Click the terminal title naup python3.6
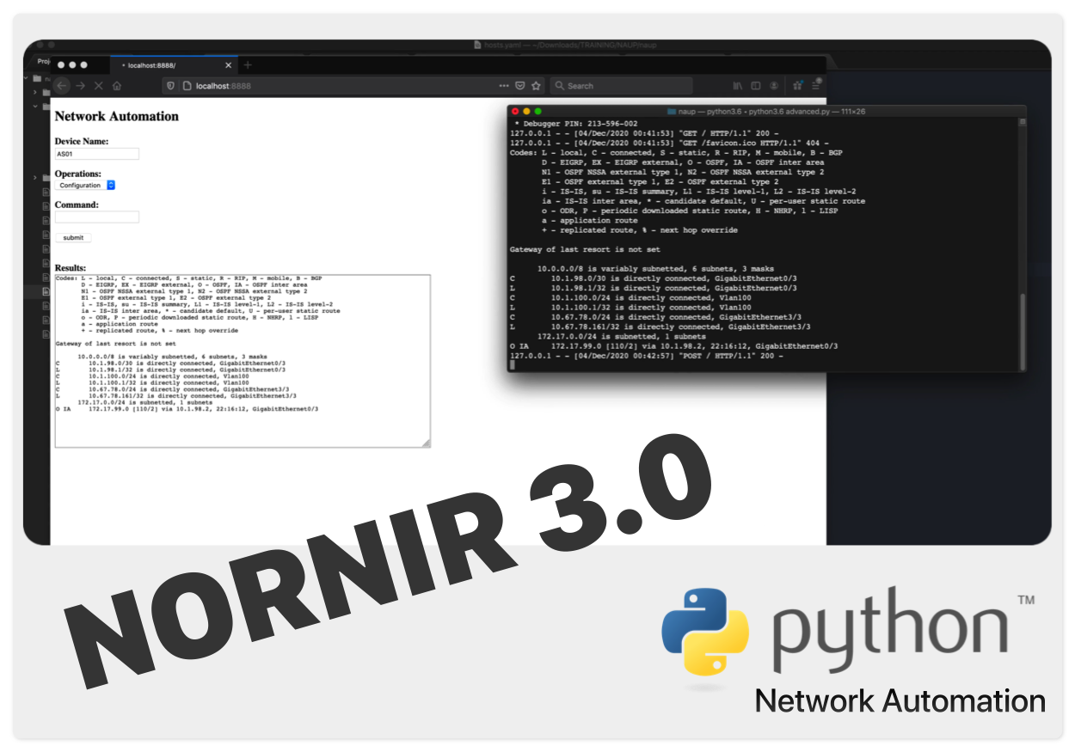Screen dimensions: 1075x752 tap(766, 112)
